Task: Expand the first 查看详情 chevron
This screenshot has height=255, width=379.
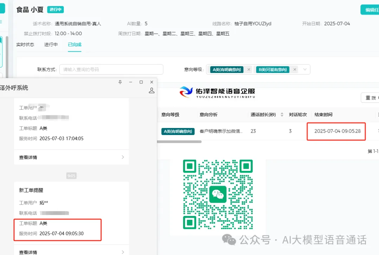Action: point(122,157)
